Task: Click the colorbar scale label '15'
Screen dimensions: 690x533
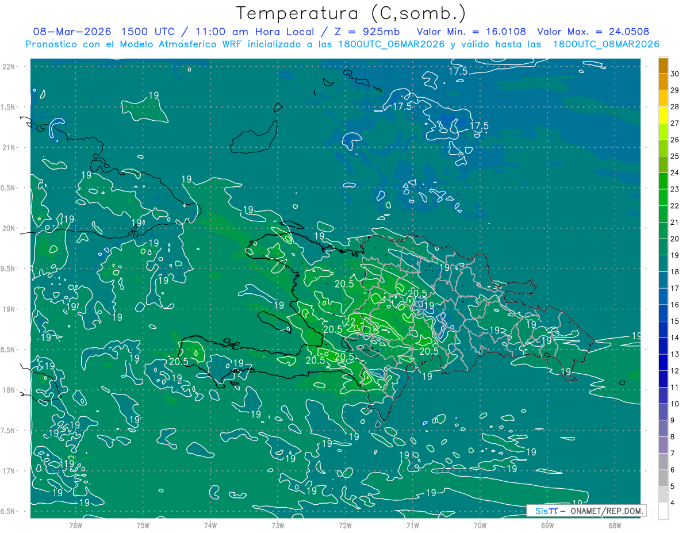Action: (674, 321)
